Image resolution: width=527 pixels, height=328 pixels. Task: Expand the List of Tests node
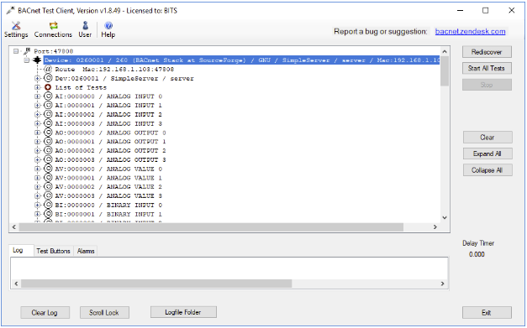tap(37, 87)
